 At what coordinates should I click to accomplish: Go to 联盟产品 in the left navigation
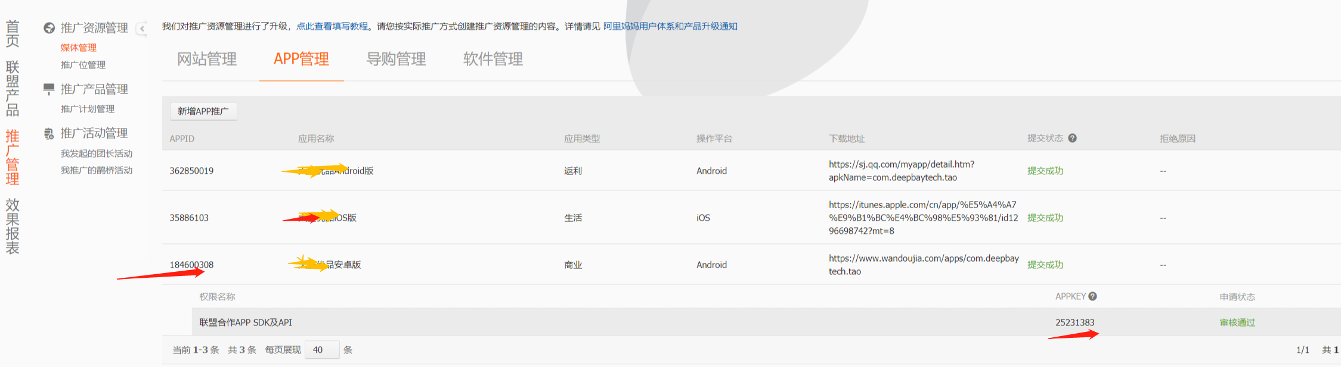click(13, 88)
